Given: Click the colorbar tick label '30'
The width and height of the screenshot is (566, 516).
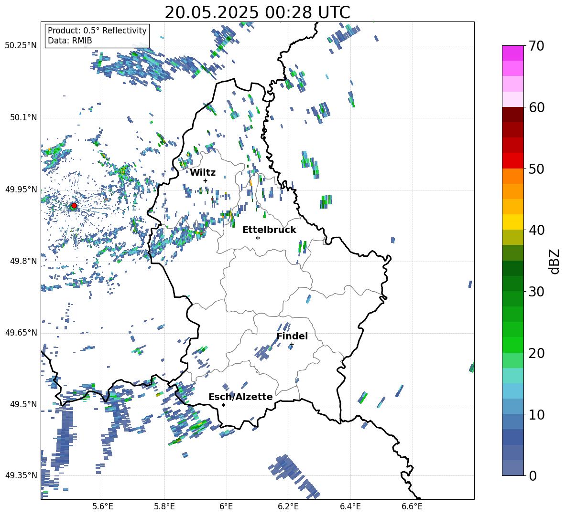Looking at the screenshot, I should pyautogui.click(x=536, y=292).
